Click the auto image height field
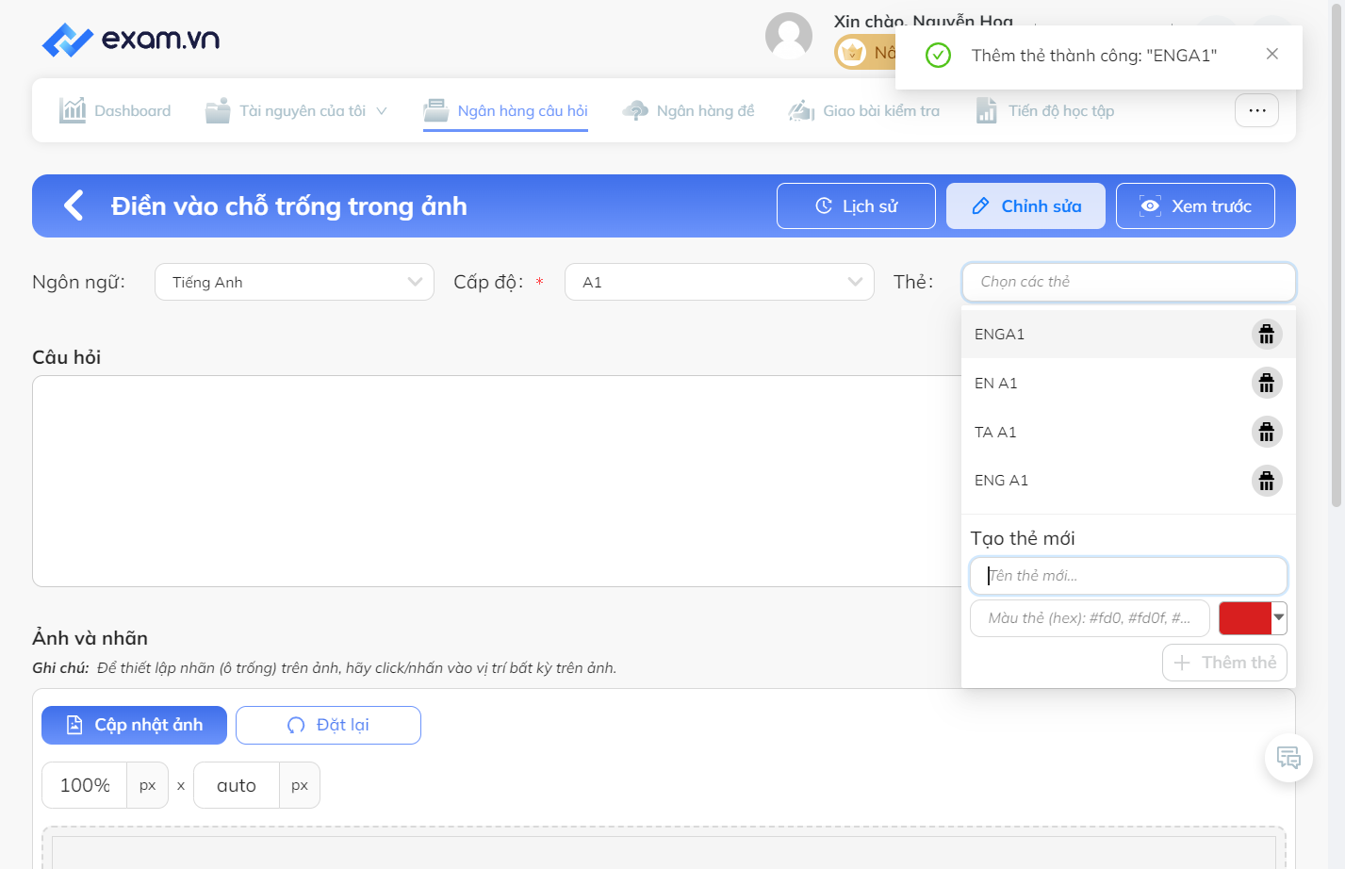The image size is (1345, 869). (x=237, y=785)
